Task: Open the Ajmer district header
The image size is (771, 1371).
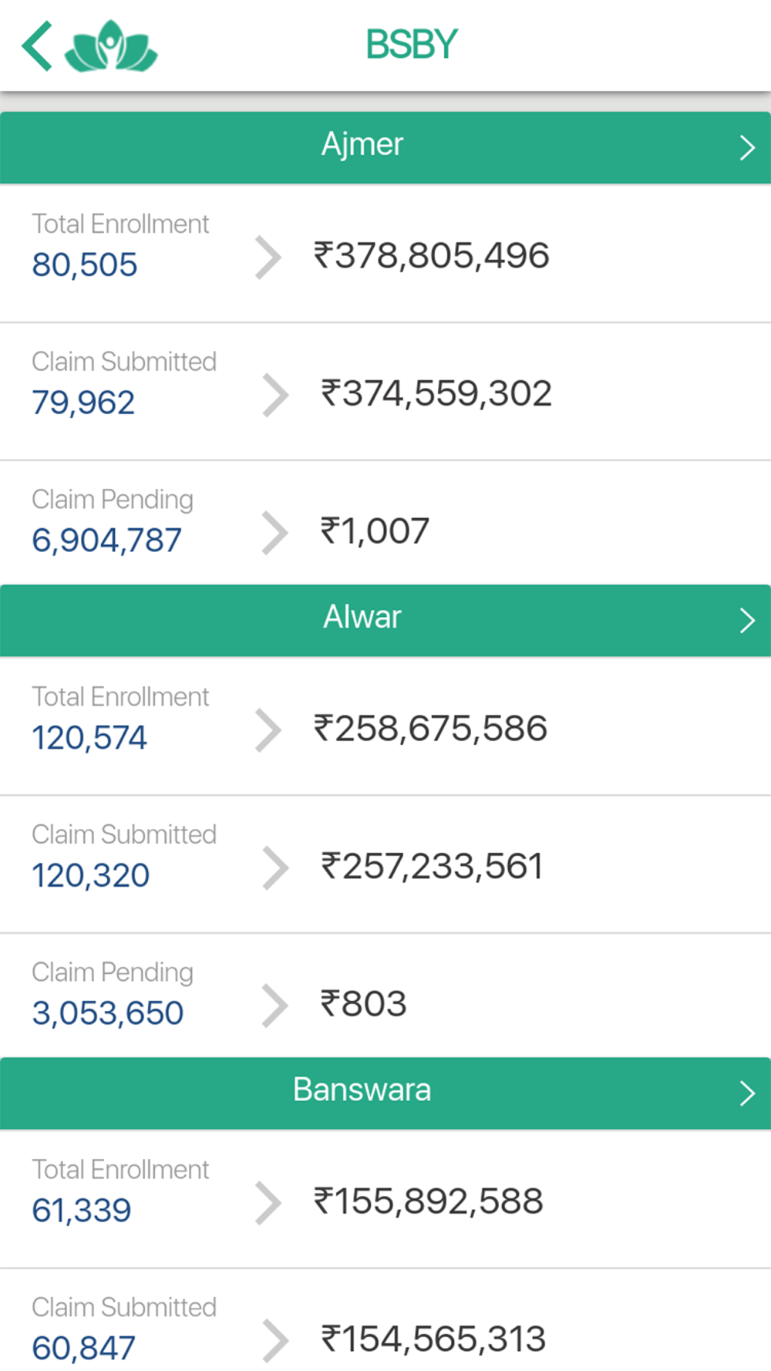Action: pyautogui.click(x=362, y=145)
